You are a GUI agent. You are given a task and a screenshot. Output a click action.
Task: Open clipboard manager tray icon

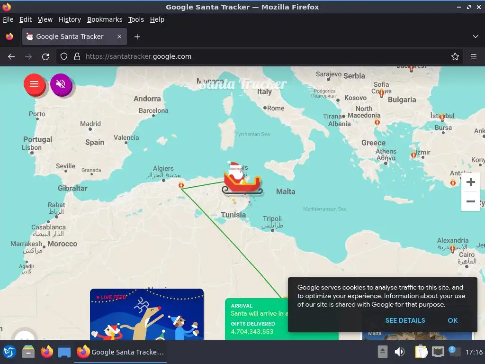click(421, 352)
